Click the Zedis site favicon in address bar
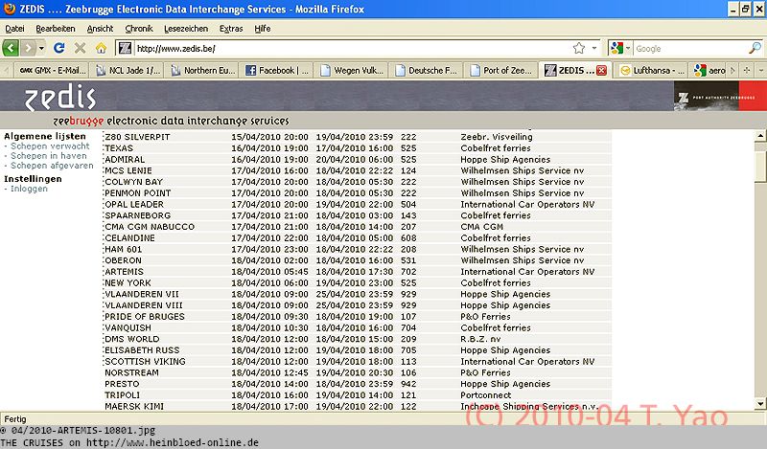Screen dimensions: 767x449 [x=126, y=48]
